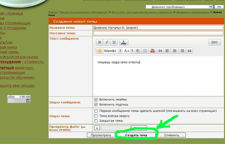Open the font size AA dropdown
Viewport: 225px width, 144px height.
[129, 51]
